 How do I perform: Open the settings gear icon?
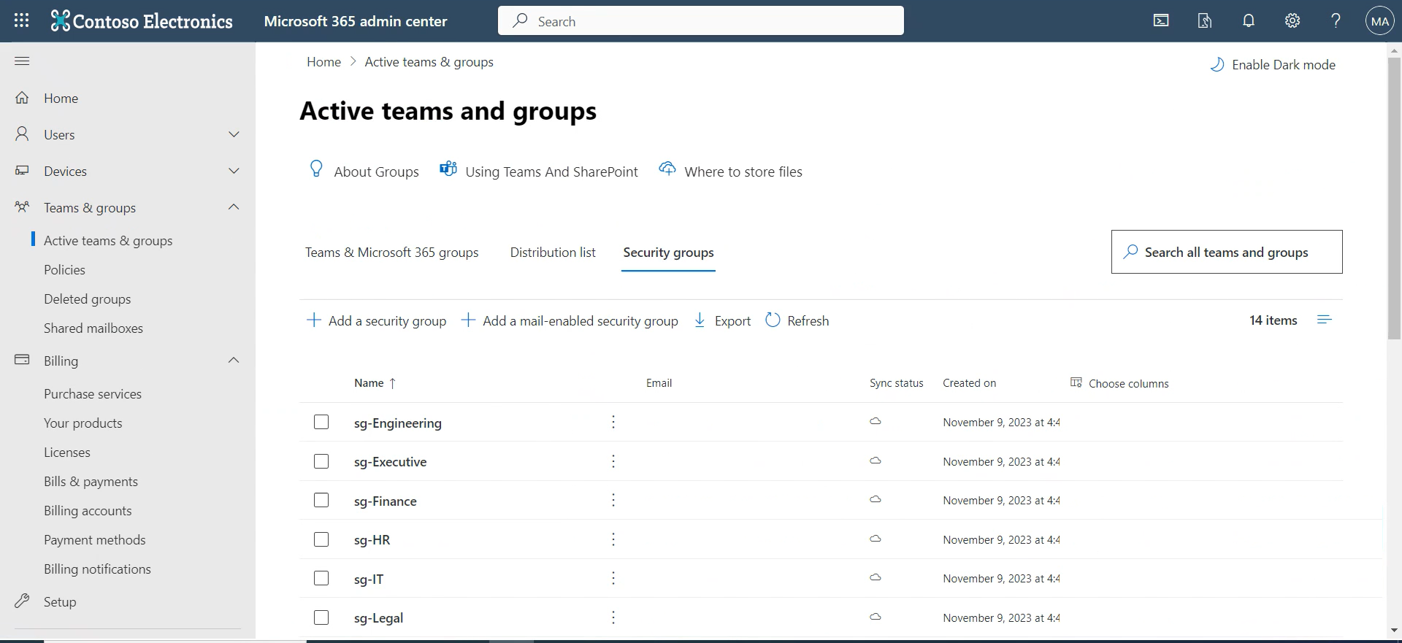tap(1292, 20)
